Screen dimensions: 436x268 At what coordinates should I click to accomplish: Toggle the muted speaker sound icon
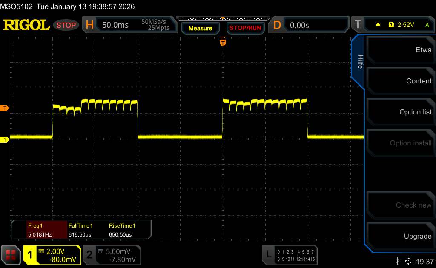tap(409, 261)
